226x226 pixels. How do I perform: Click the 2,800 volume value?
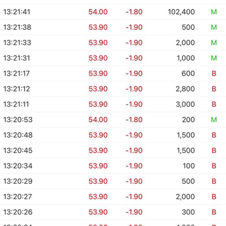tap(185, 89)
